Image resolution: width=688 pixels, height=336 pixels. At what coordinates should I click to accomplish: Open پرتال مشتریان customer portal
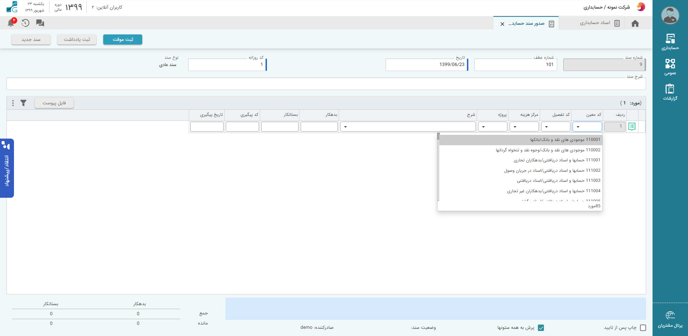(670, 320)
